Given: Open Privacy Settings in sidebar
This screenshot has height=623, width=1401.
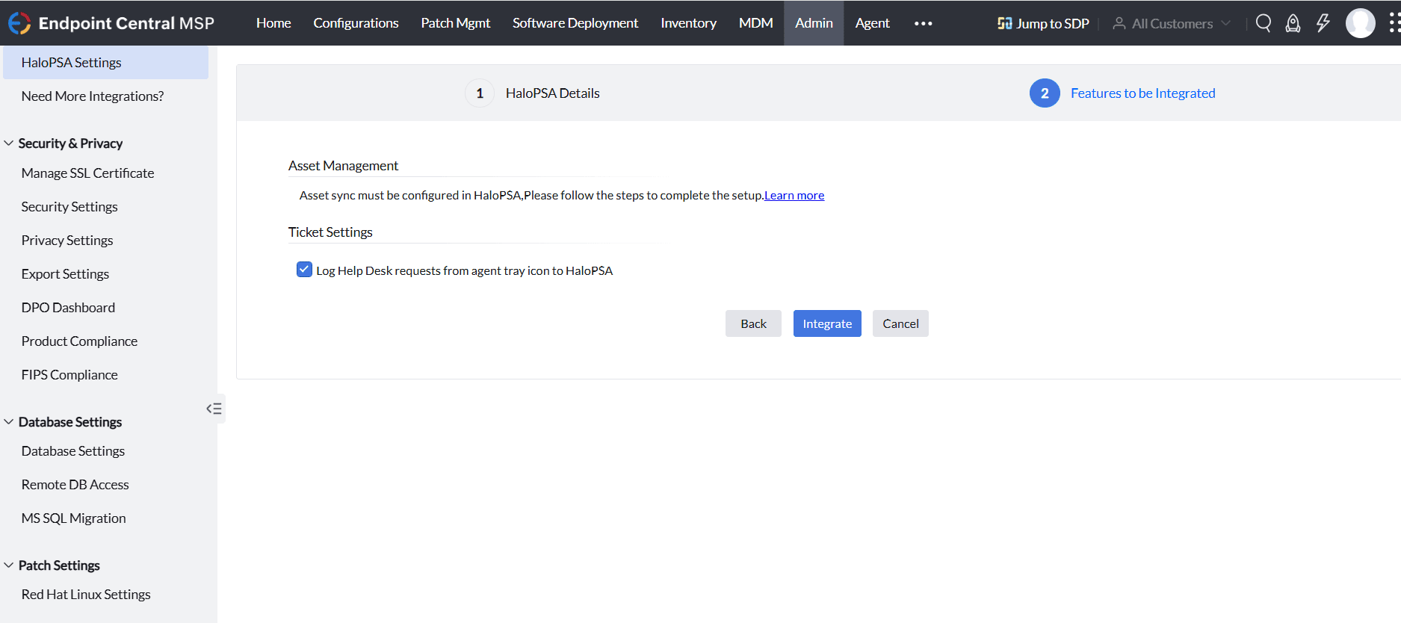Looking at the screenshot, I should (x=67, y=241).
